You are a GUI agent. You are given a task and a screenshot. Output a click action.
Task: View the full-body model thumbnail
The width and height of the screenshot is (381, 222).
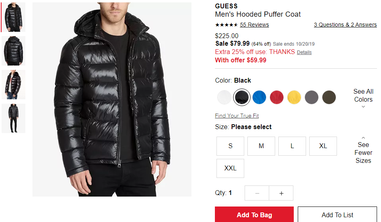click(x=13, y=118)
